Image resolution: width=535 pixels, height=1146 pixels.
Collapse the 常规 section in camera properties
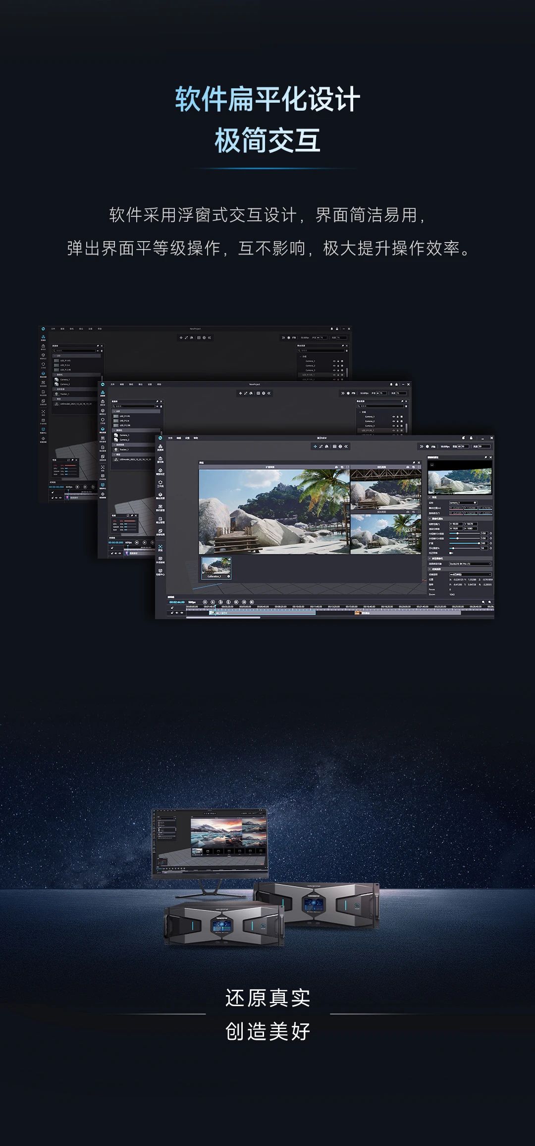[429, 497]
